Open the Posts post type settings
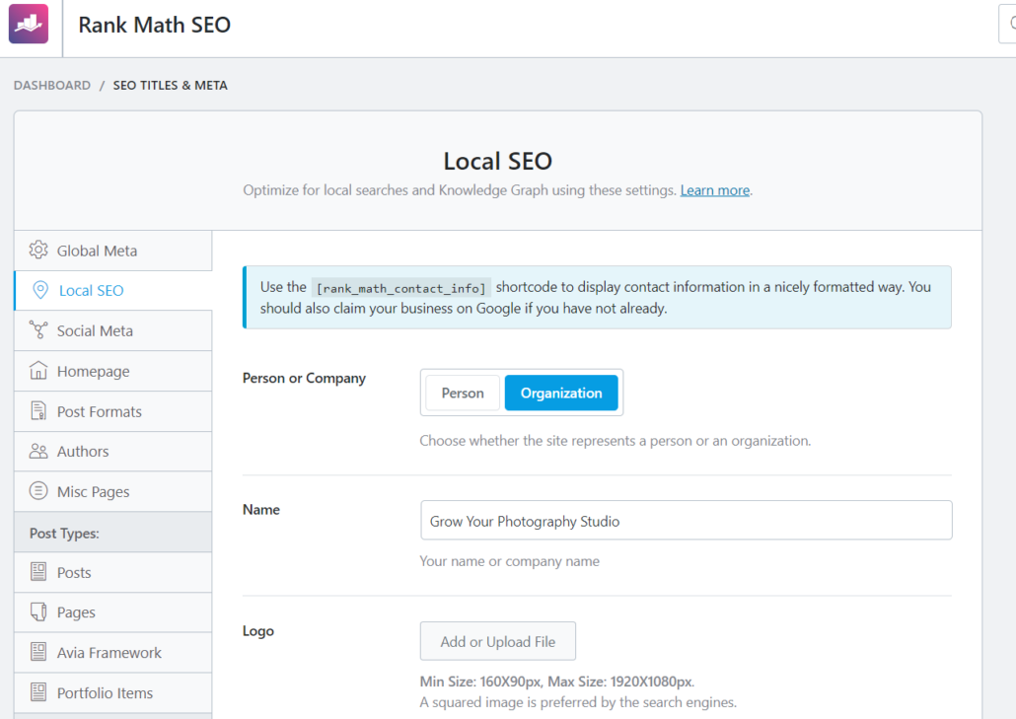Screen dimensions: 1016x719 [112, 573]
